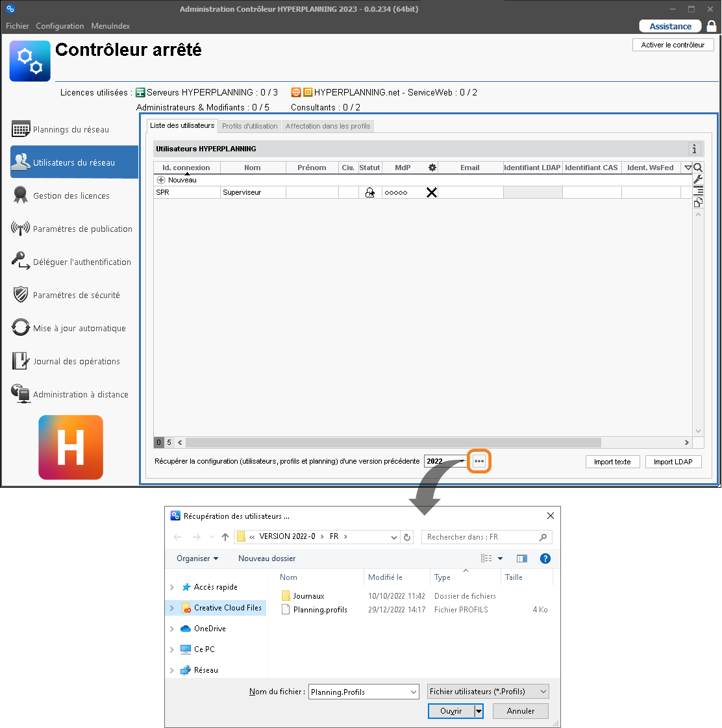This screenshot has width=722, height=728.
Task: Click Ouvrir in the file dialog
Action: 451,711
